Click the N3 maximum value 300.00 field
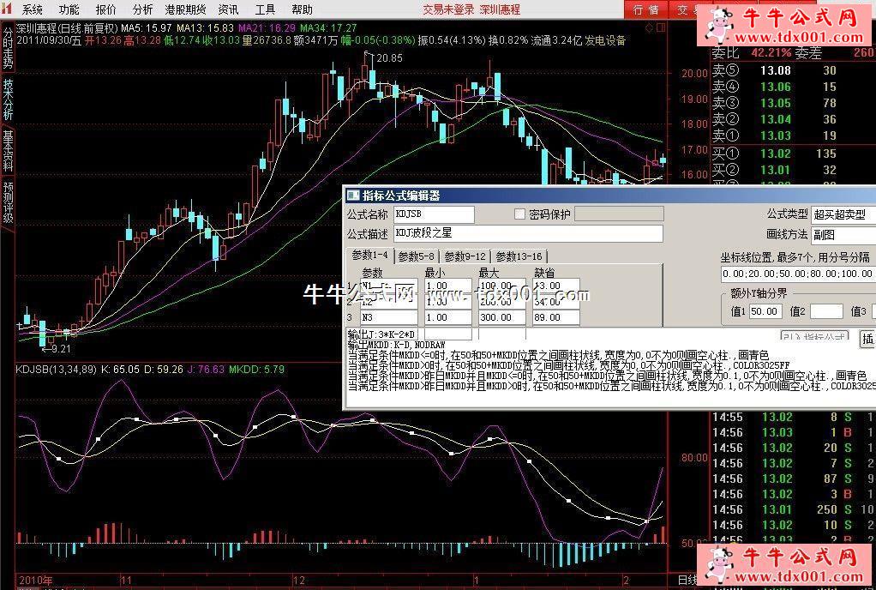Image resolution: width=876 pixels, height=590 pixels. 501,317
